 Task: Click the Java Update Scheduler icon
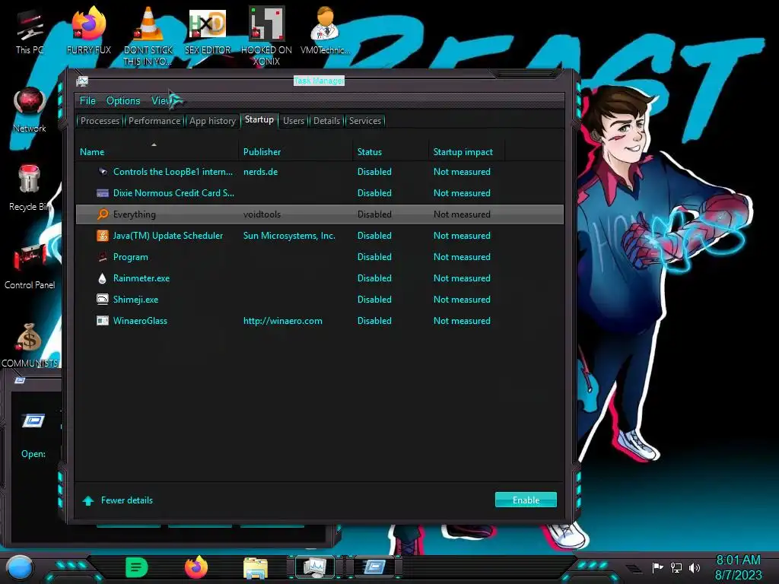[x=103, y=236]
